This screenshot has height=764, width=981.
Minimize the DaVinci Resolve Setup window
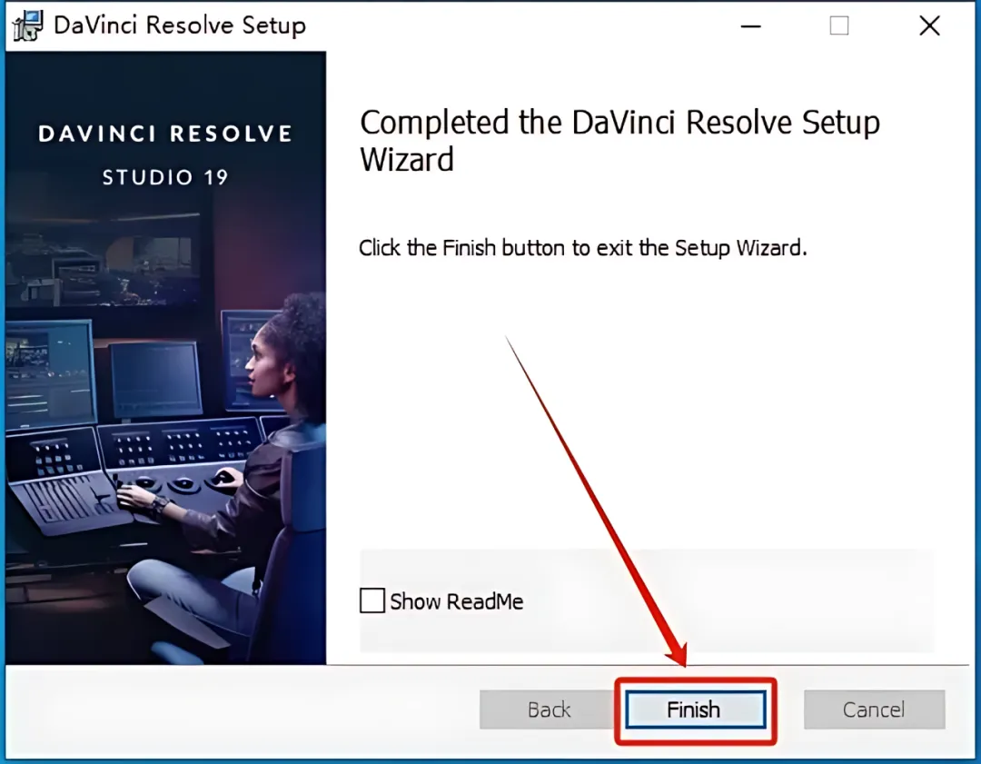click(751, 26)
